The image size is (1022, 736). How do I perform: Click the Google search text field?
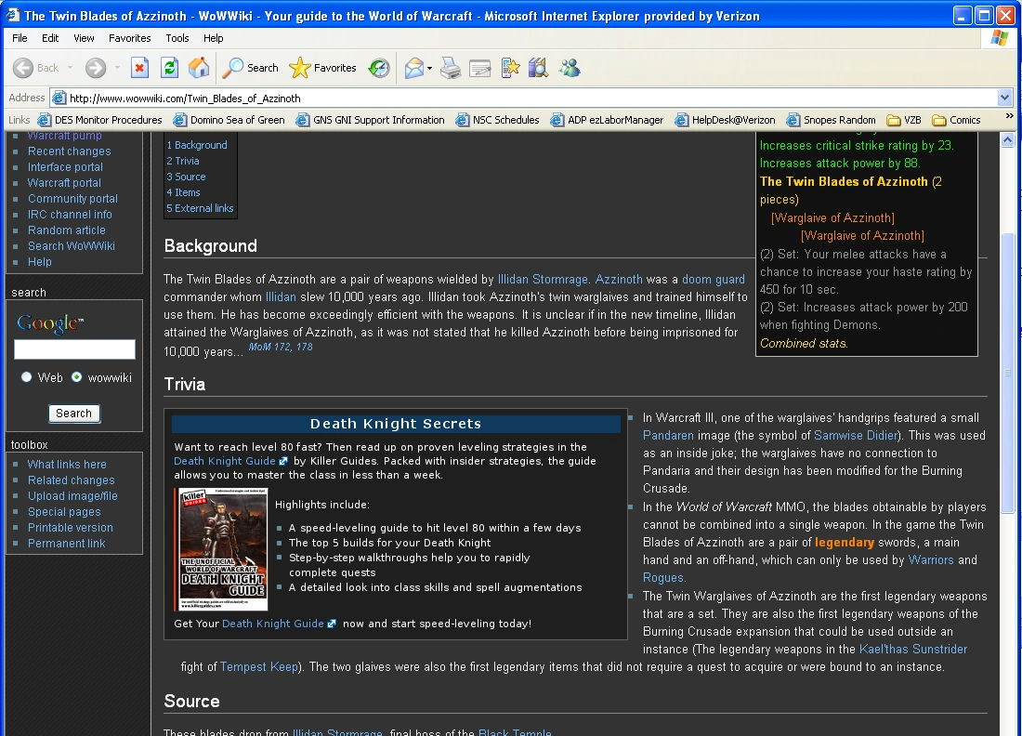click(74, 349)
